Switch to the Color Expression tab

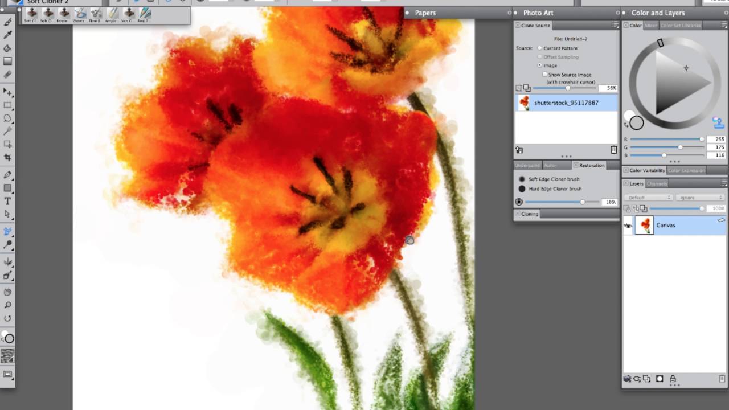(x=686, y=170)
